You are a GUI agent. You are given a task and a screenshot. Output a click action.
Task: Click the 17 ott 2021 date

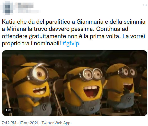pyautogui.click(x=29, y=123)
